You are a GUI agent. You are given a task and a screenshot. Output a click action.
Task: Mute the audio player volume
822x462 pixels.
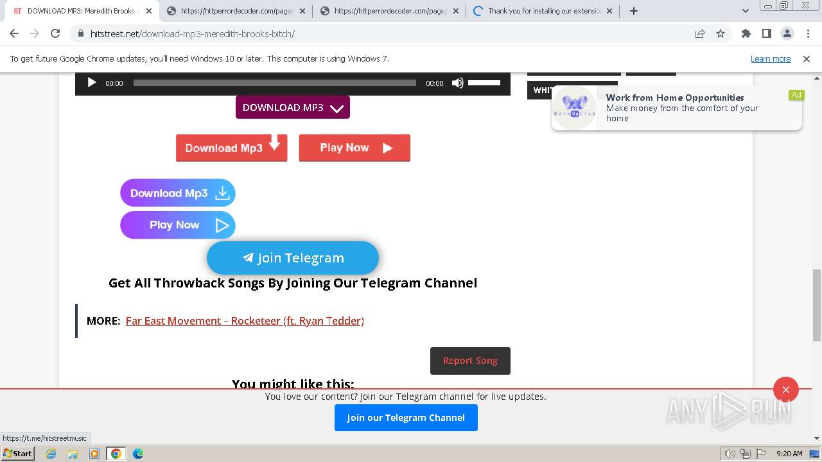[457, 83]
